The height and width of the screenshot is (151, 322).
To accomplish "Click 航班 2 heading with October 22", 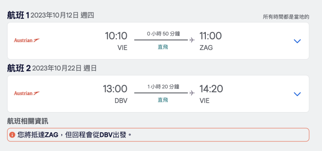I will pos(52,68).
